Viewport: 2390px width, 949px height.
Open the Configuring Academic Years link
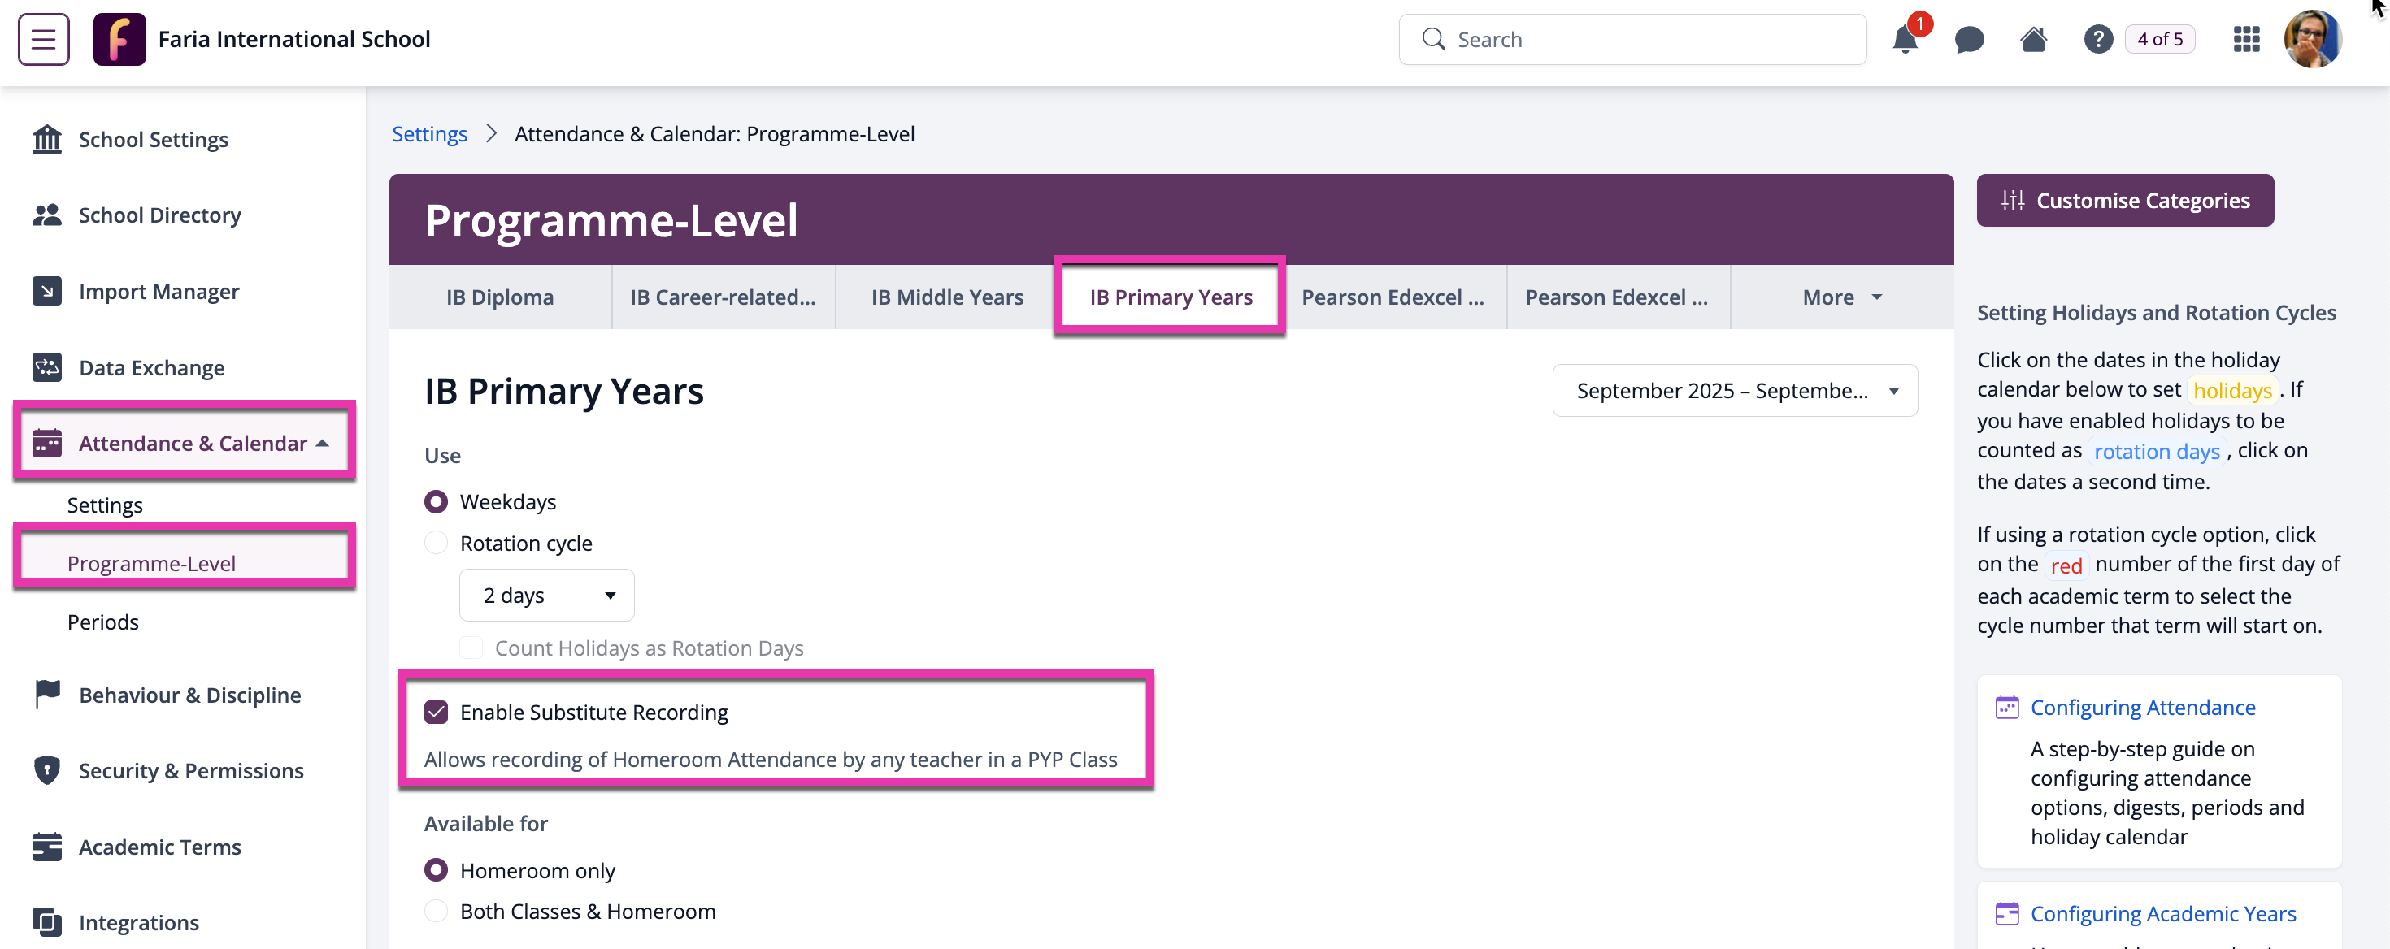coord(2162,914)
